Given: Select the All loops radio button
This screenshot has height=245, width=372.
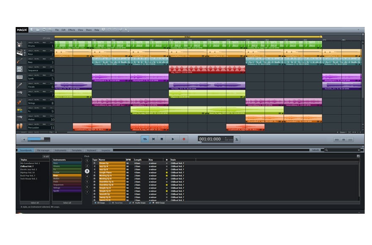Looking at the screenshot, I should (x=96, y=203).
